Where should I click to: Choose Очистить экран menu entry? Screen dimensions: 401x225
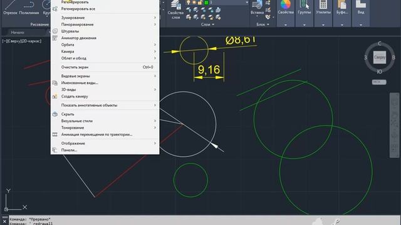click(x=105, y=67)
